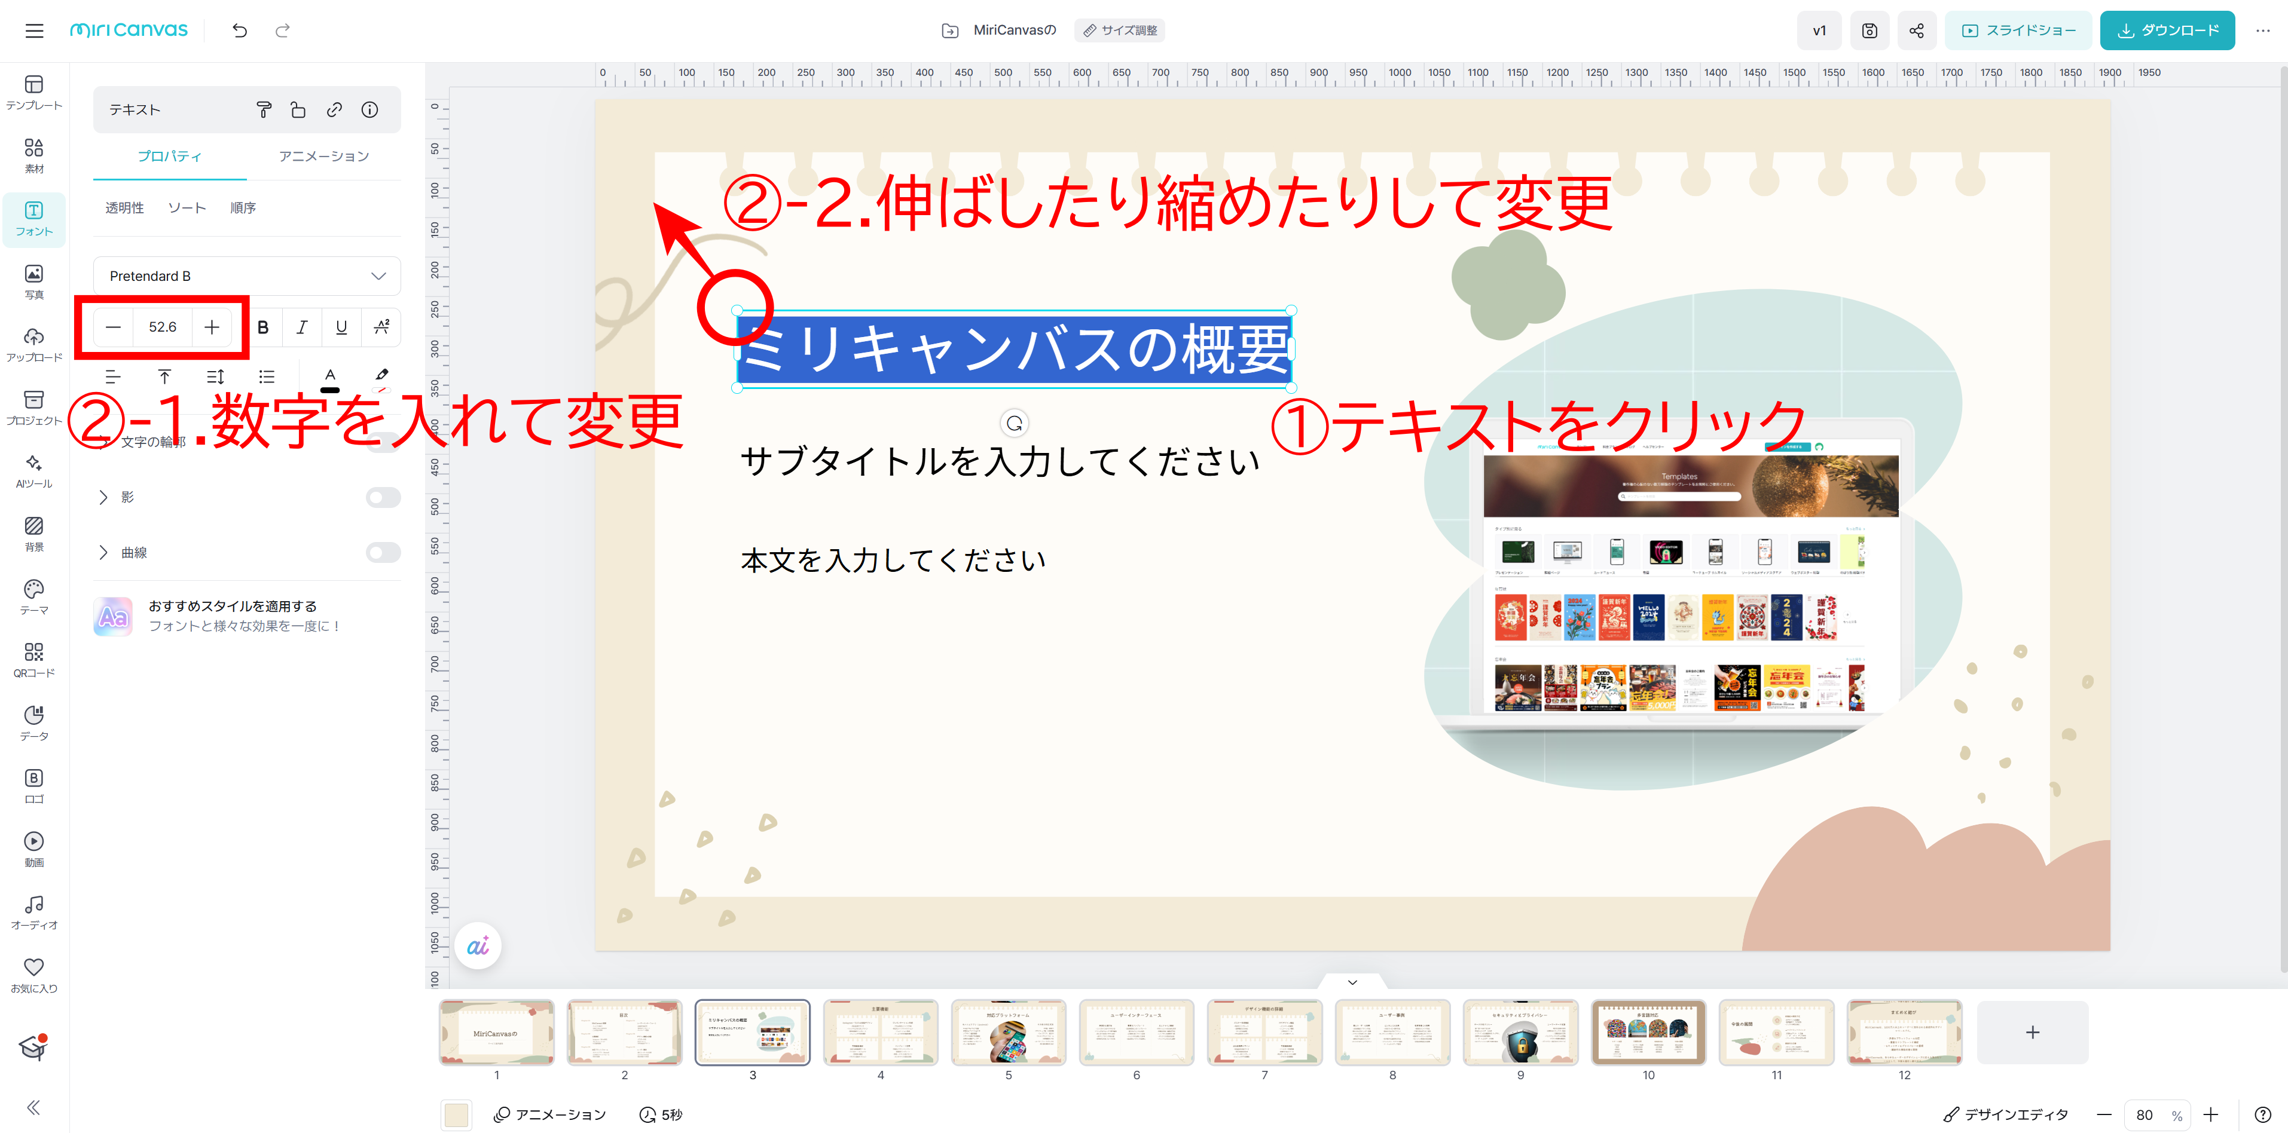Screen dimensions: 2288x1133
Task: Toggle the 影 shadow switch
Action: pos(383,497)
